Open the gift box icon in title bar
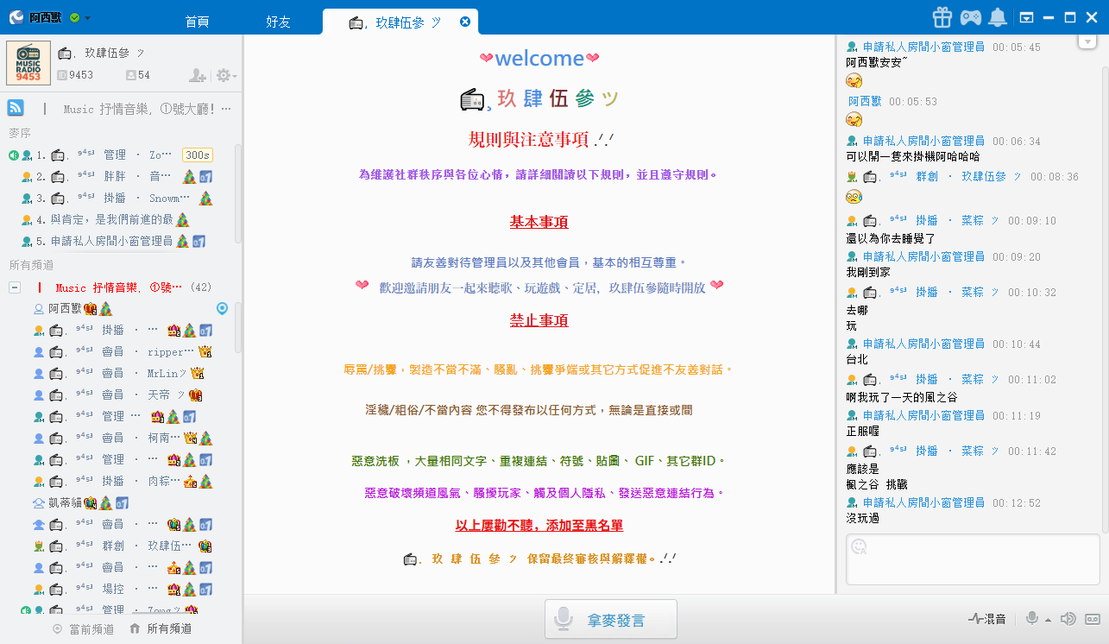1109x644 pixels. 942,17
